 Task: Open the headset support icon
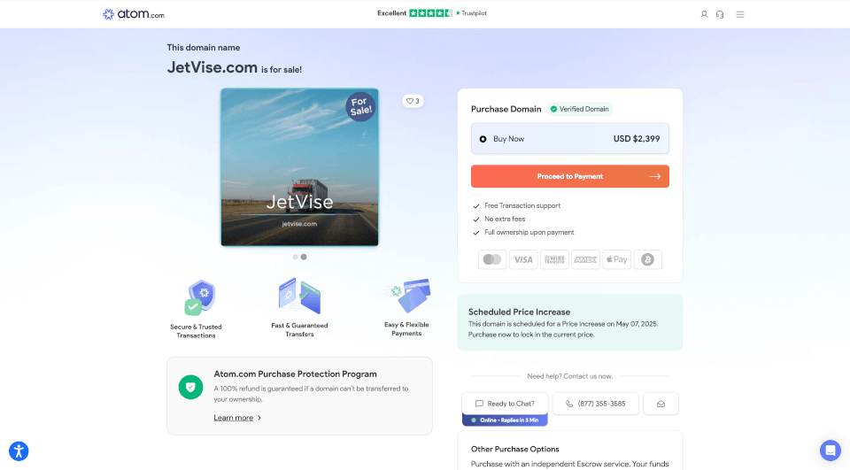720,15
